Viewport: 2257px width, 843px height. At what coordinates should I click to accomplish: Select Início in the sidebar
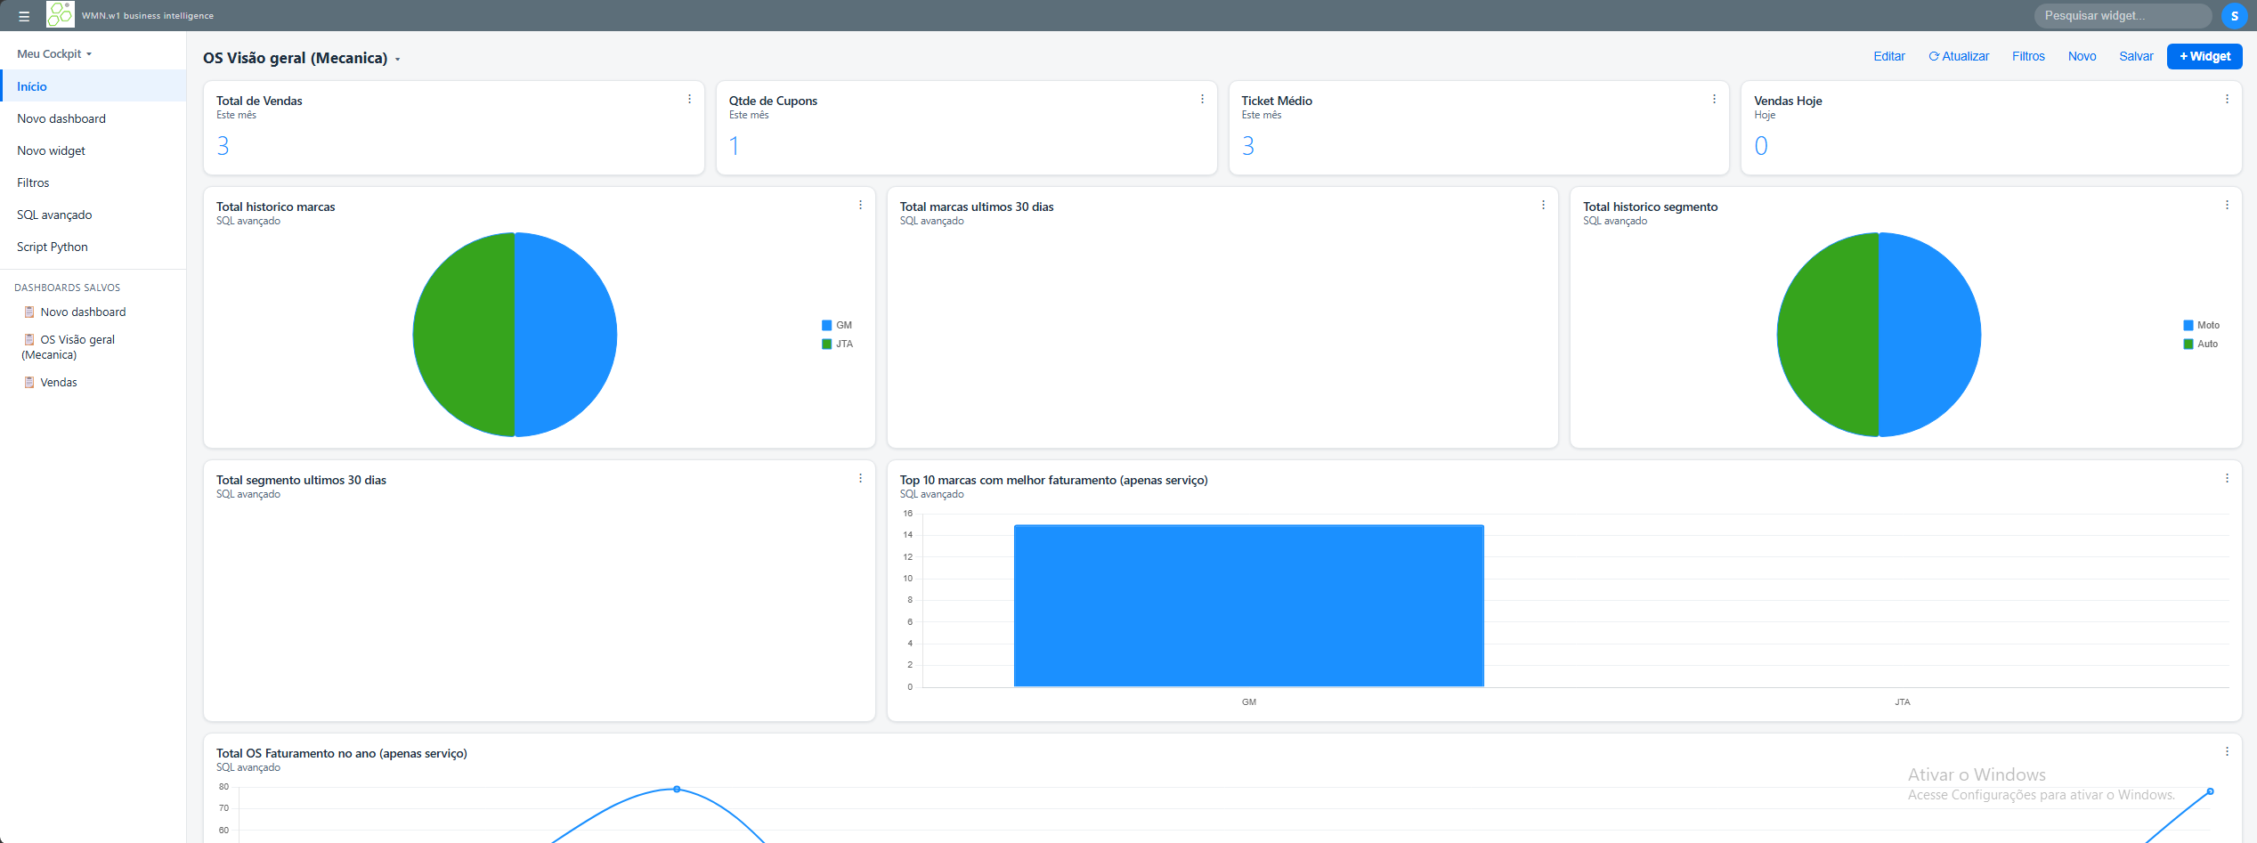tap(93, 86)
